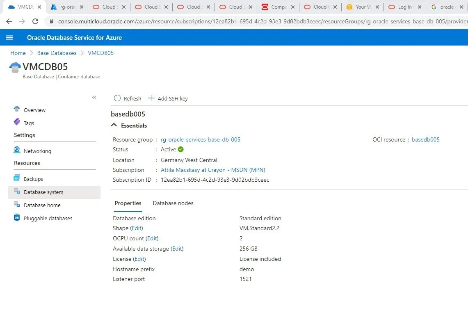The width and height of the screenshot is (468, 315).
Task: Open the Attila Macskasy subscription link
Action: (213, 170)
